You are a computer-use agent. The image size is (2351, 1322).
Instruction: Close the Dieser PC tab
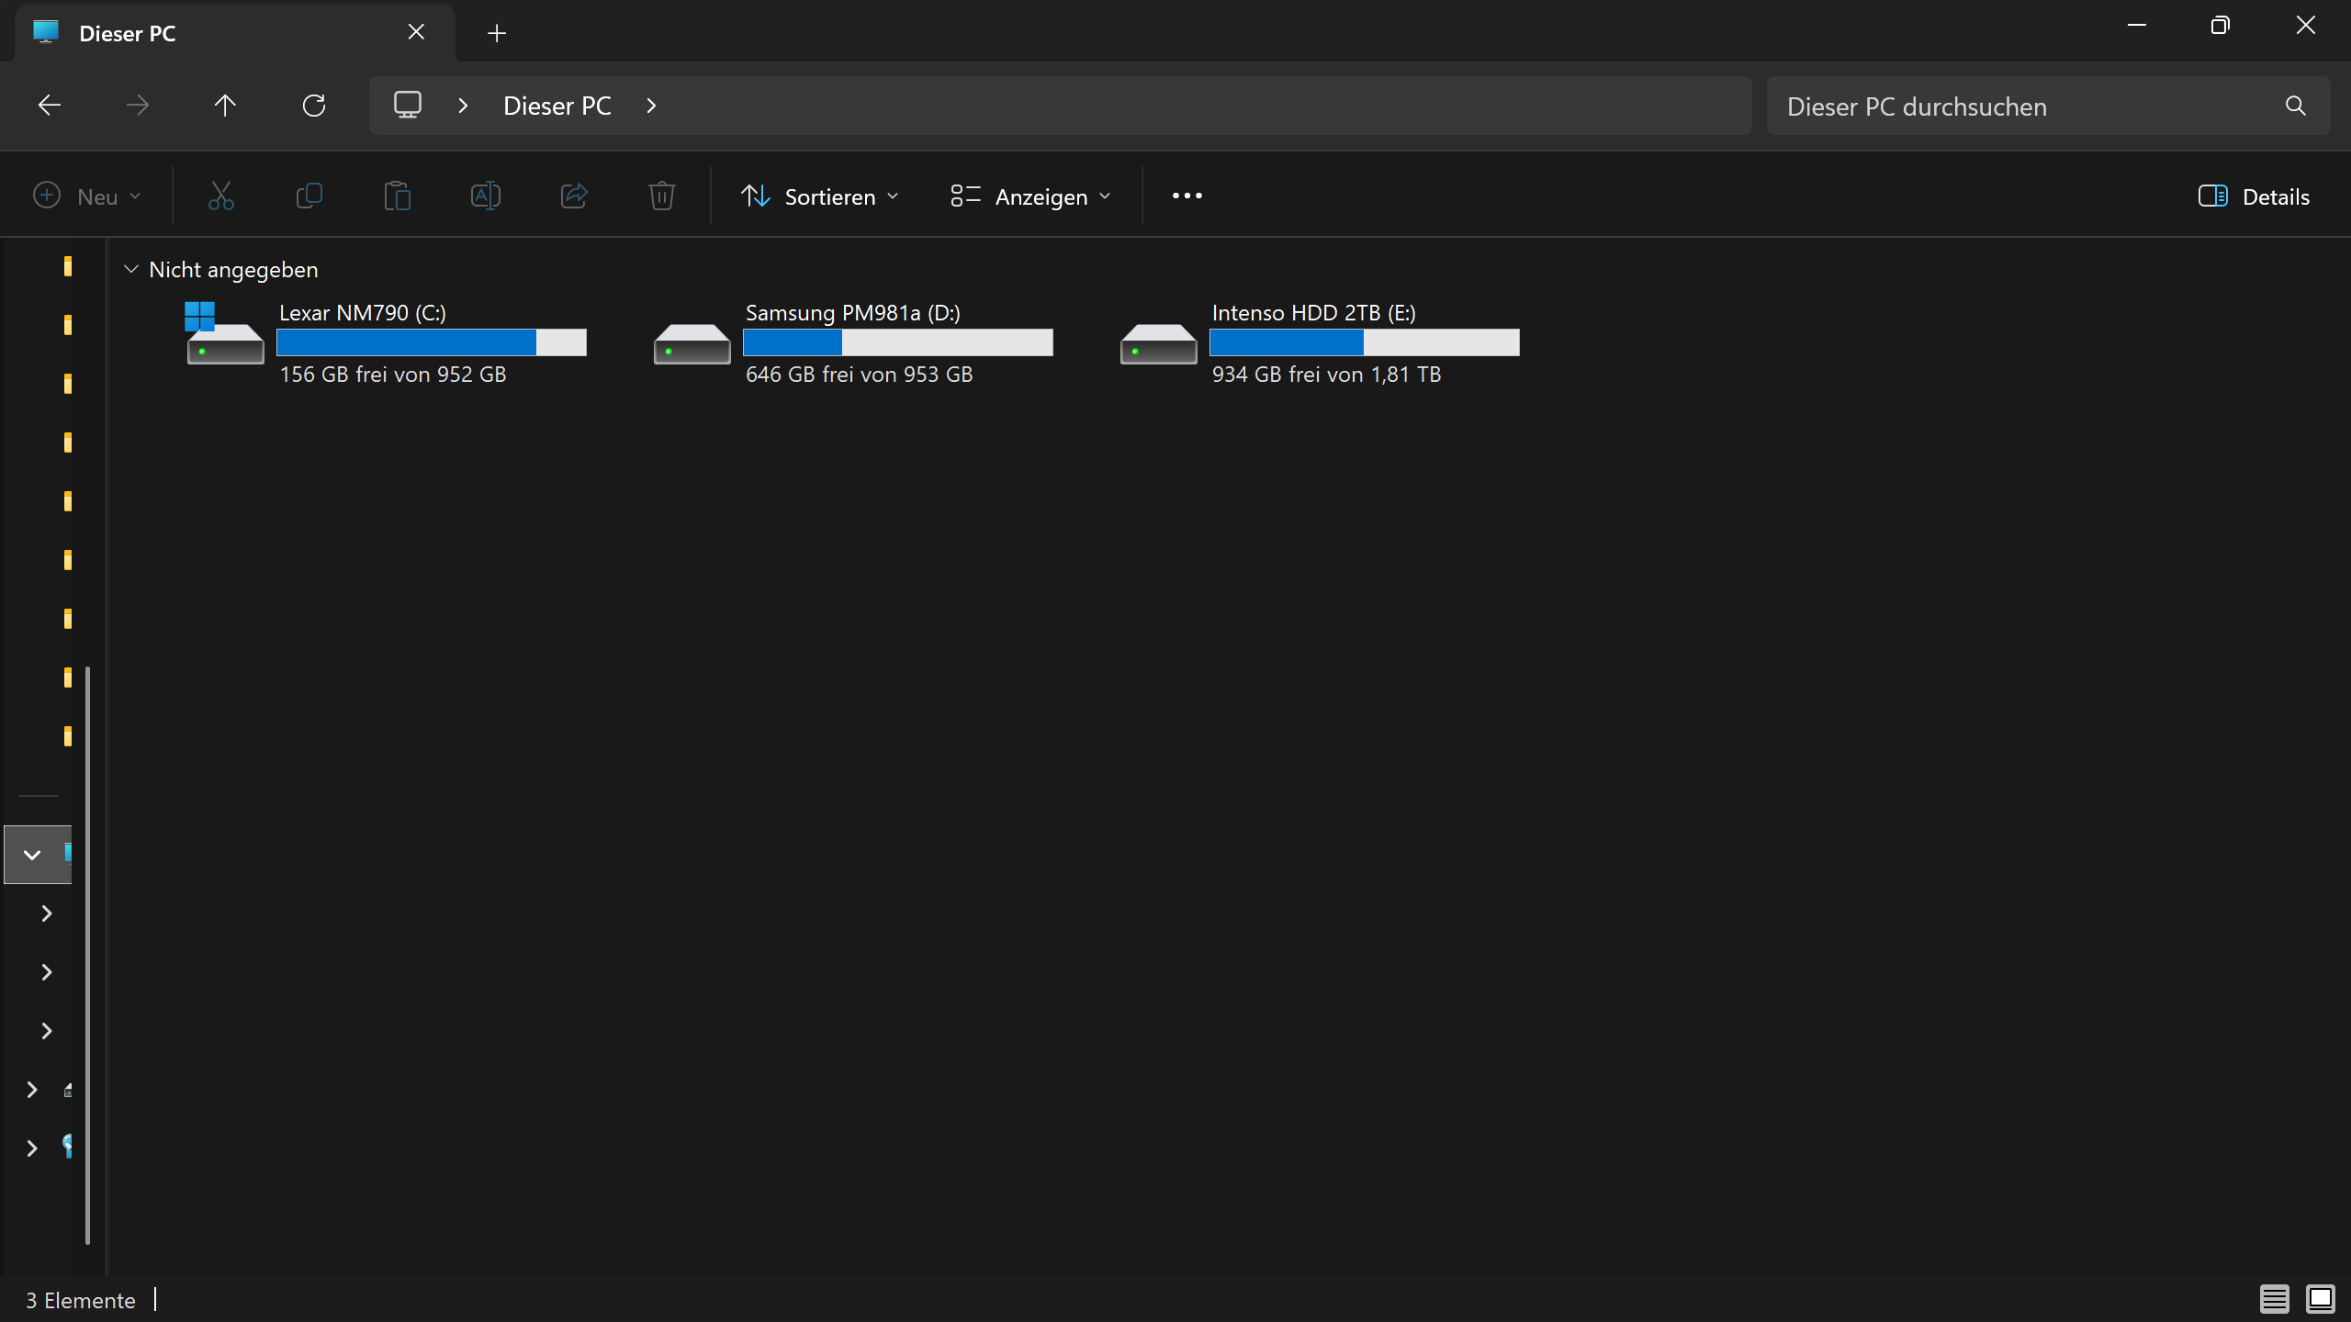coord(416,32)
